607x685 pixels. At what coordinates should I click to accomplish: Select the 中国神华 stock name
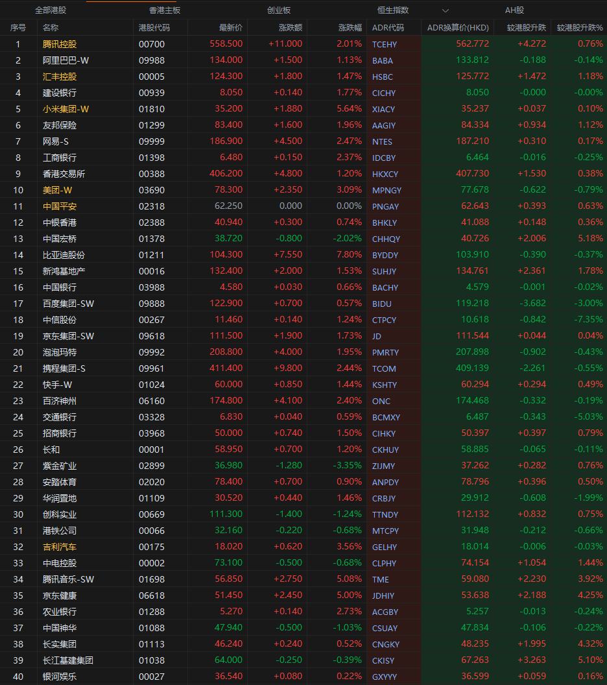pyautogui.click(x=60, y=628)
